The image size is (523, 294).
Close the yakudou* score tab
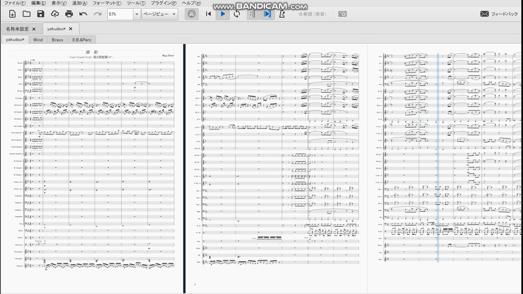click(x=71, y=29)
